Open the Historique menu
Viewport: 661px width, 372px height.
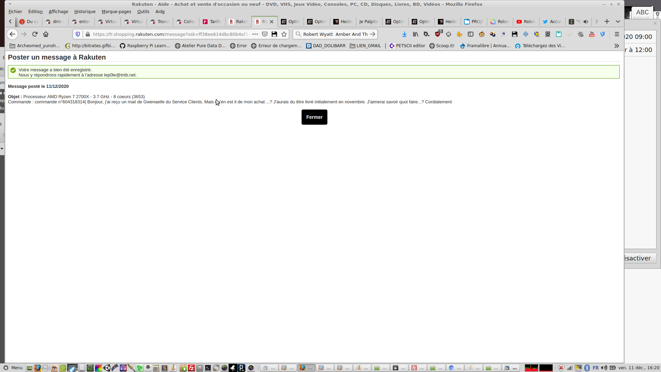85,11
